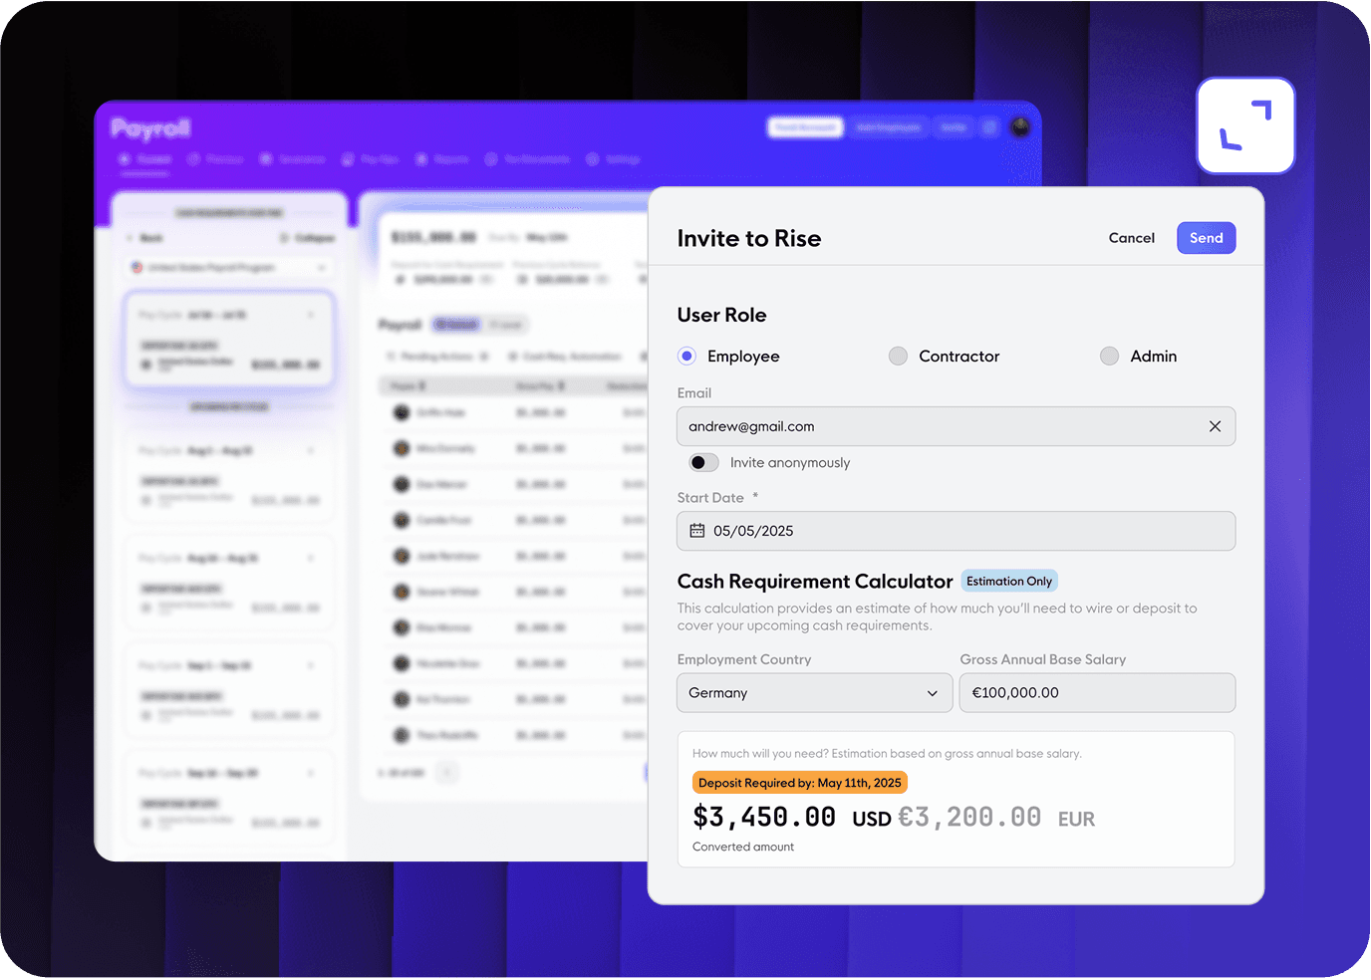Enable the Invite anonymously switch
The height and width of the screenshot is (980, 1371).
[703, 462]
